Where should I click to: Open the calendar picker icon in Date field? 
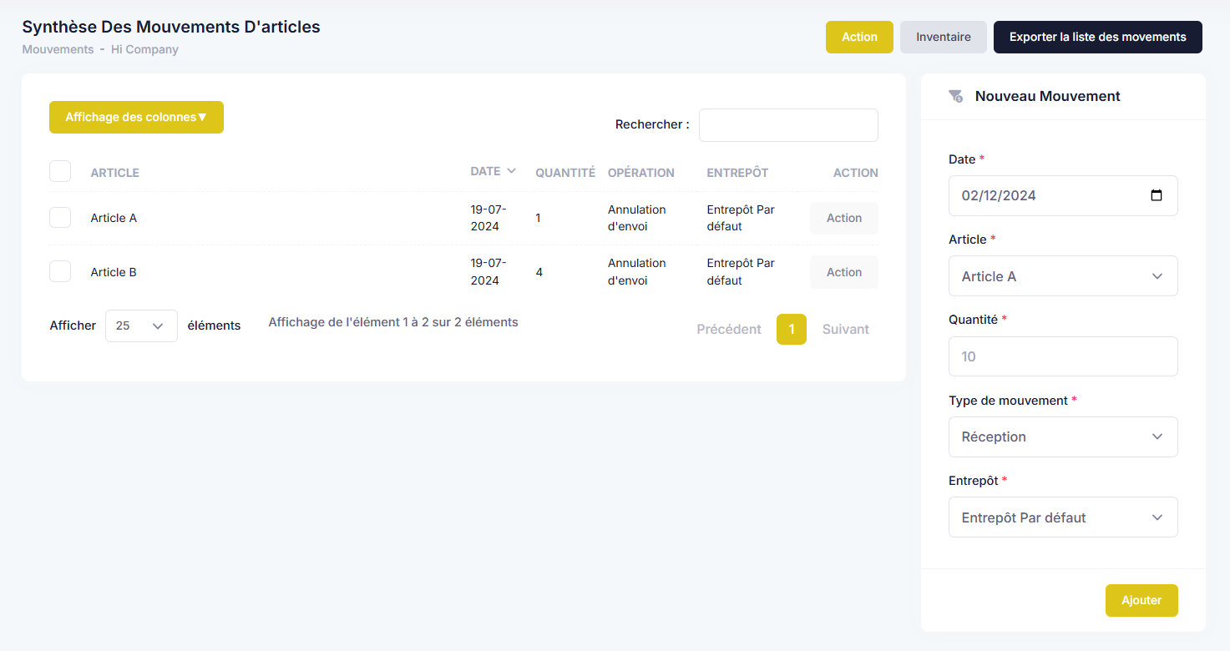pyautogui.click(x=1157, y=195)
